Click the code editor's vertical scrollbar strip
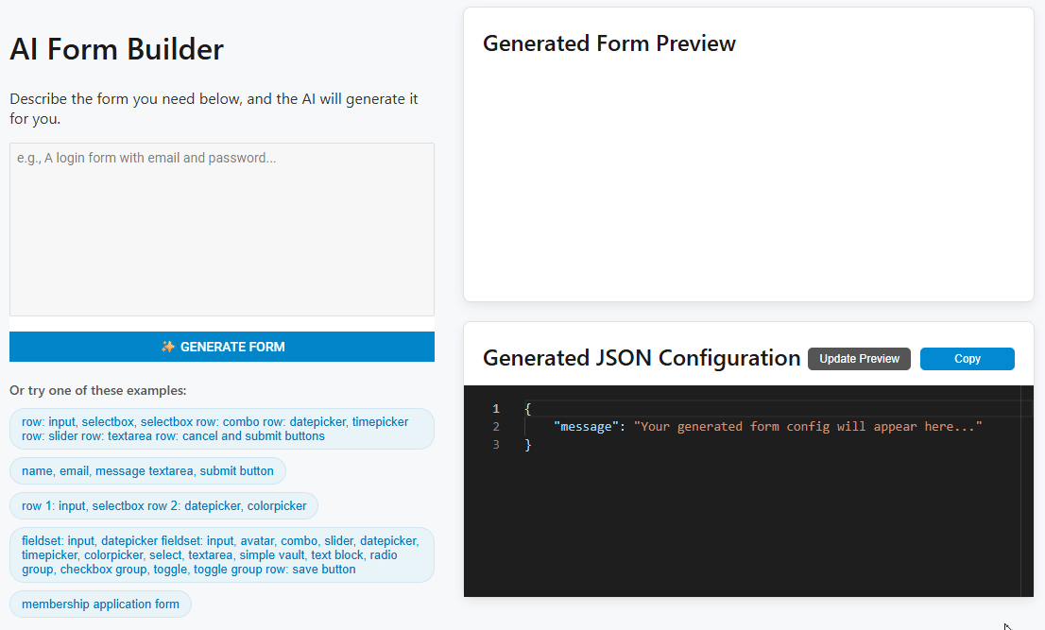1045x630 pixels. tap(1027, 491)
